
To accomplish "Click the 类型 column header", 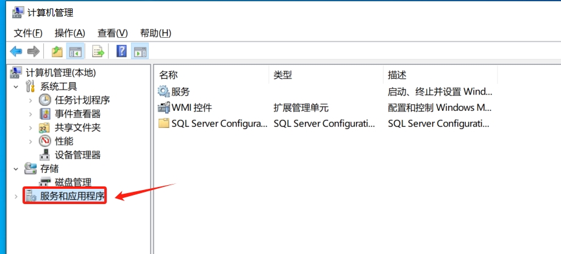I will coord(326,75).
